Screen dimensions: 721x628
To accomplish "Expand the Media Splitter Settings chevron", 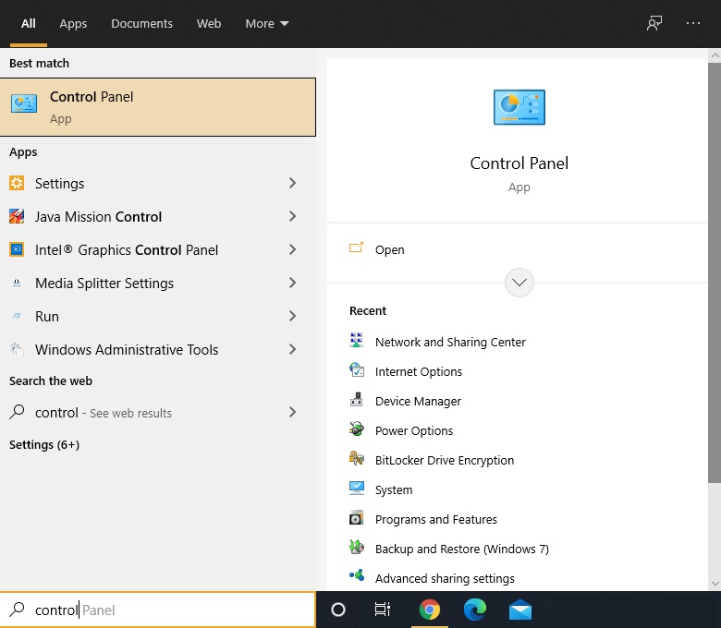I will 292,283.
